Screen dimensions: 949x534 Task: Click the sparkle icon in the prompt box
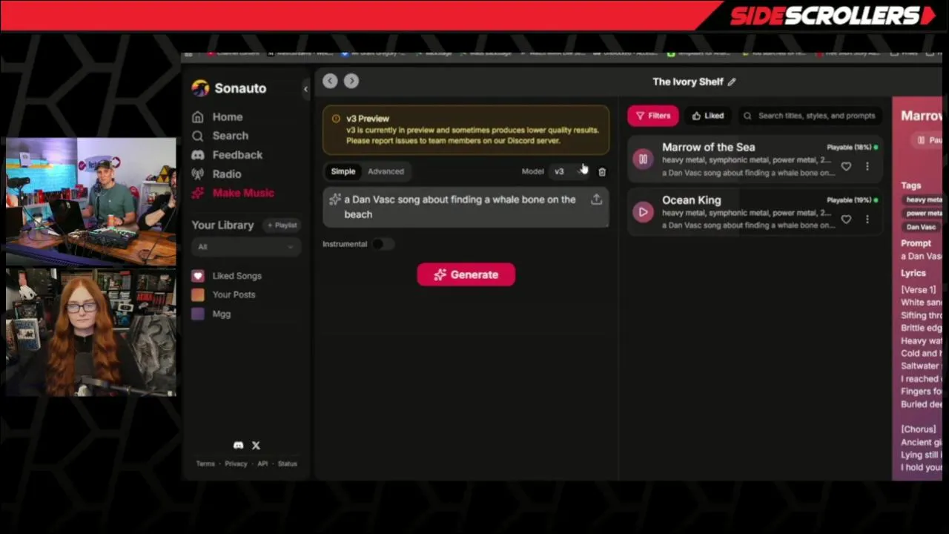[335, 200]
